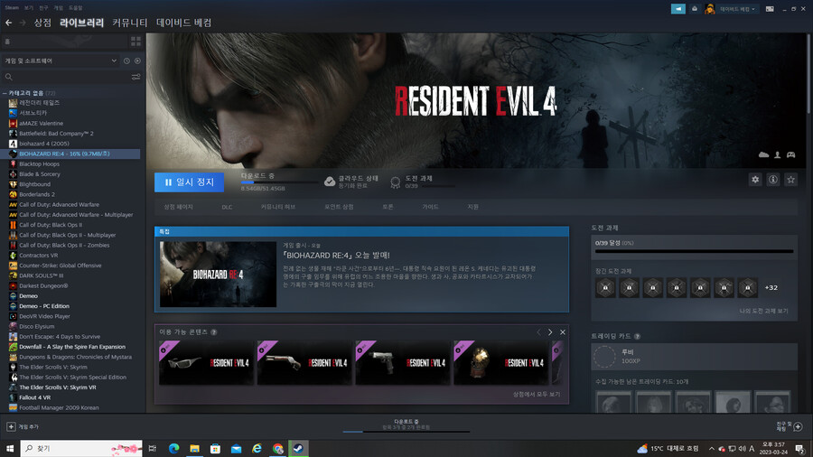This screenshot has width=813, height=457.
Task: Show hidden system tray icons
Action: 712,449
